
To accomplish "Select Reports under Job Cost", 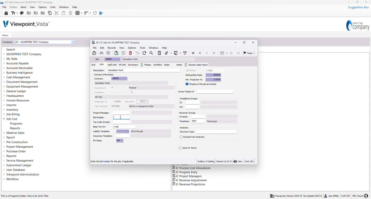I will pos(15,128).
